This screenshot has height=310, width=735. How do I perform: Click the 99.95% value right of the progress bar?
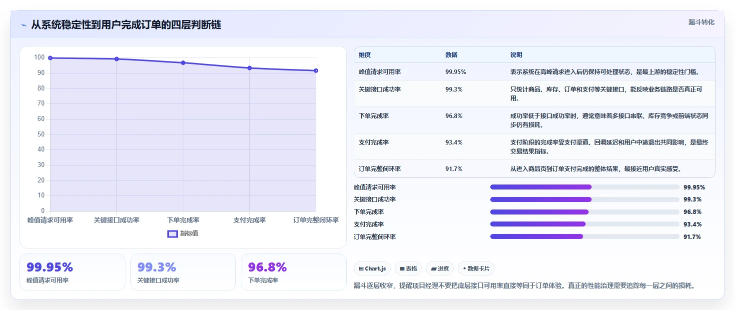click(694, 187)
